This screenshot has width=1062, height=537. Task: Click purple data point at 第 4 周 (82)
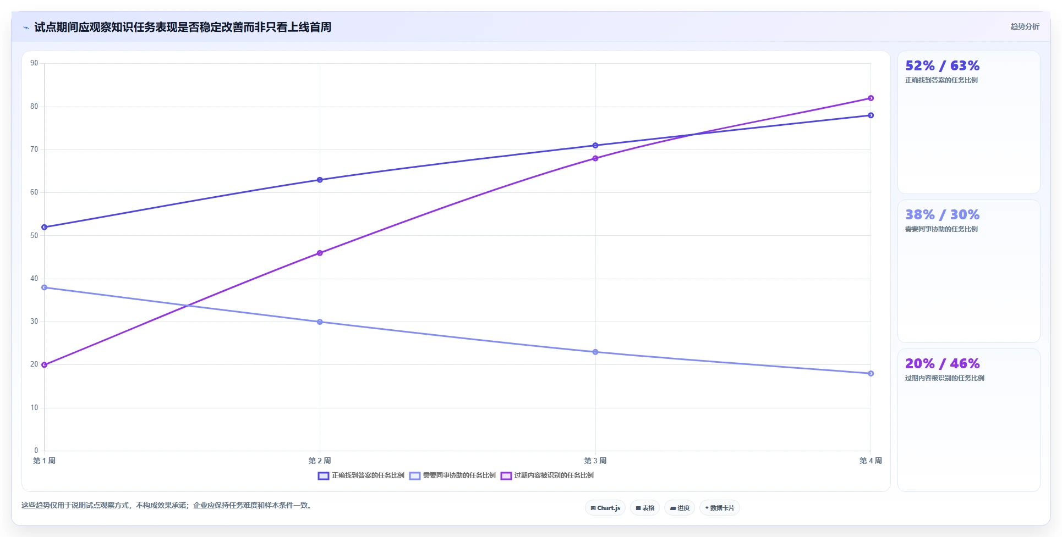coord(871,98)
